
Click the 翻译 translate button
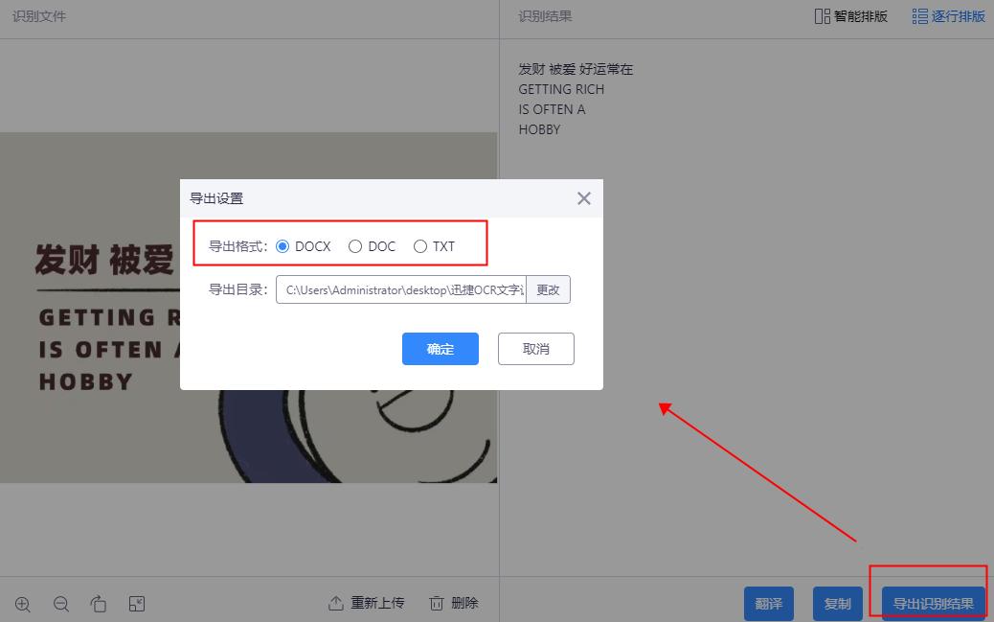coord(769,604)
